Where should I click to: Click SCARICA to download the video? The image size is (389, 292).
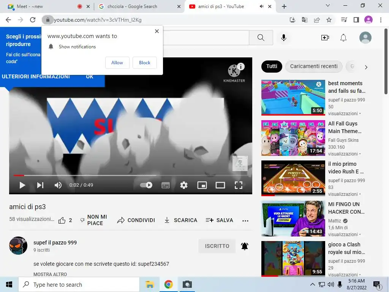point(181,220)
